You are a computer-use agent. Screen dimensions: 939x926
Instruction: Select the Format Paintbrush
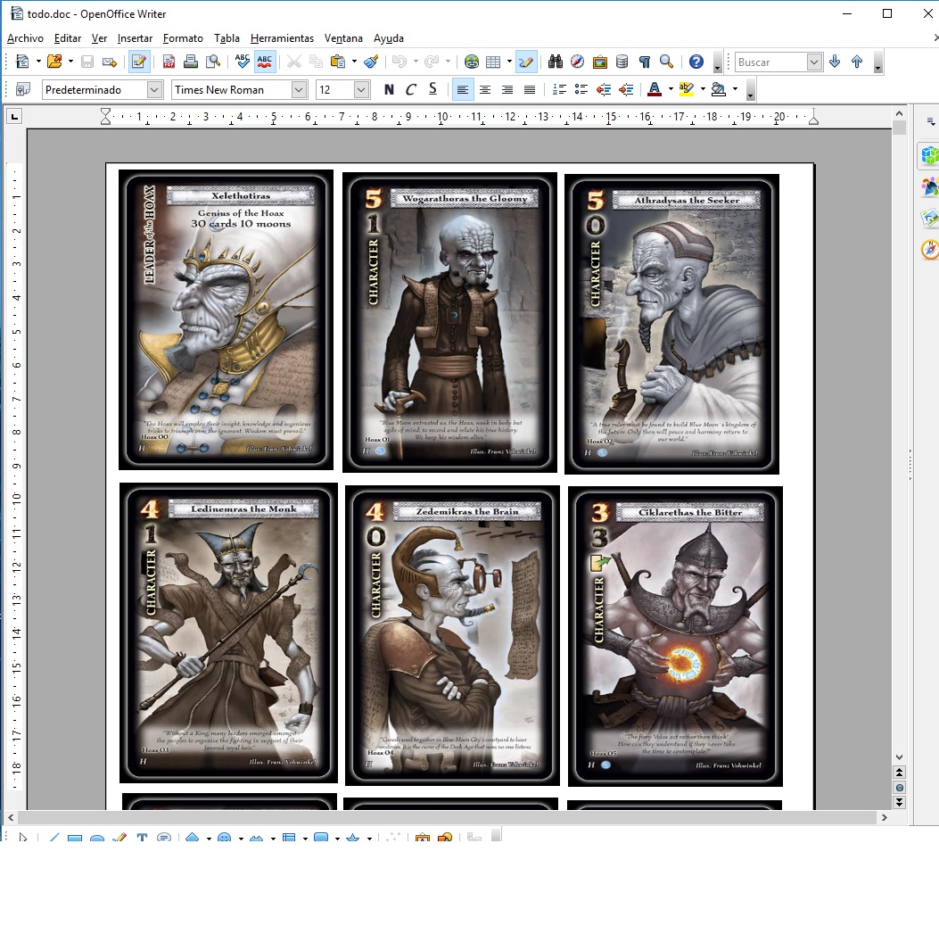371,62
